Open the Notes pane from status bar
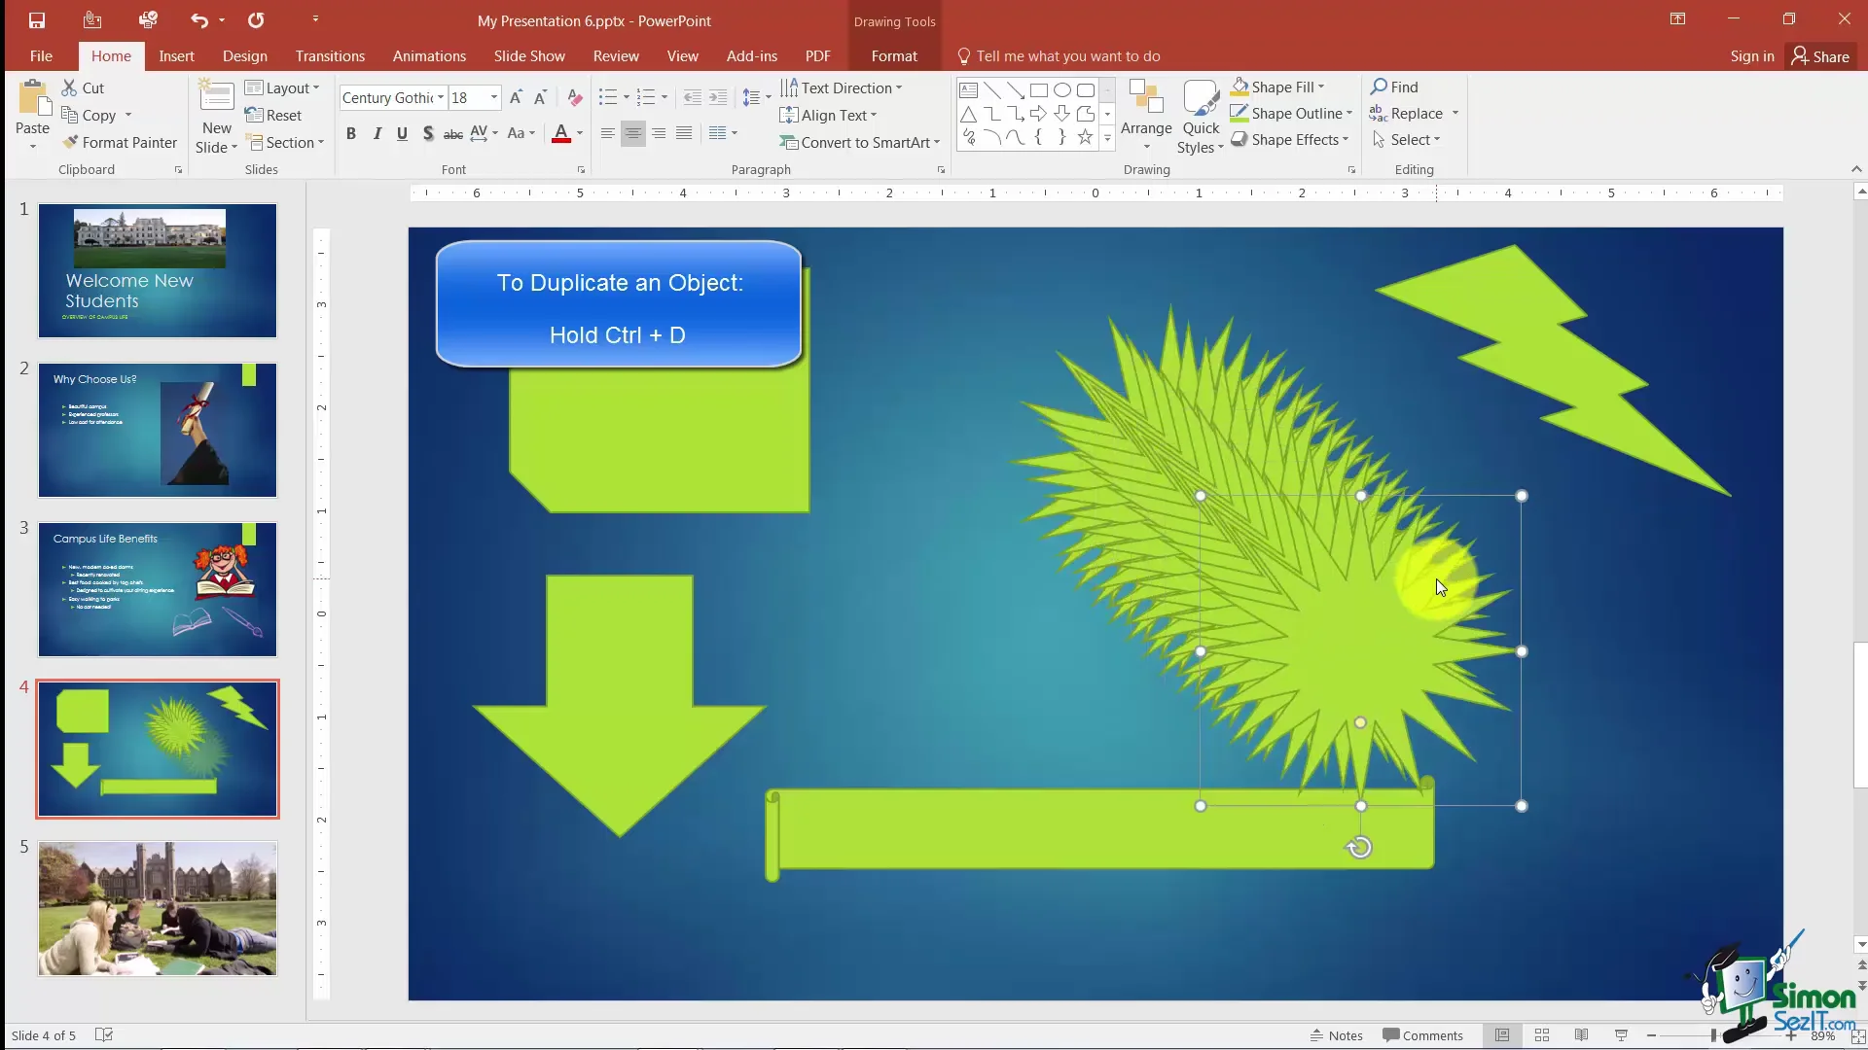1868x1050 pixels. click(x=1336, y=1035)
